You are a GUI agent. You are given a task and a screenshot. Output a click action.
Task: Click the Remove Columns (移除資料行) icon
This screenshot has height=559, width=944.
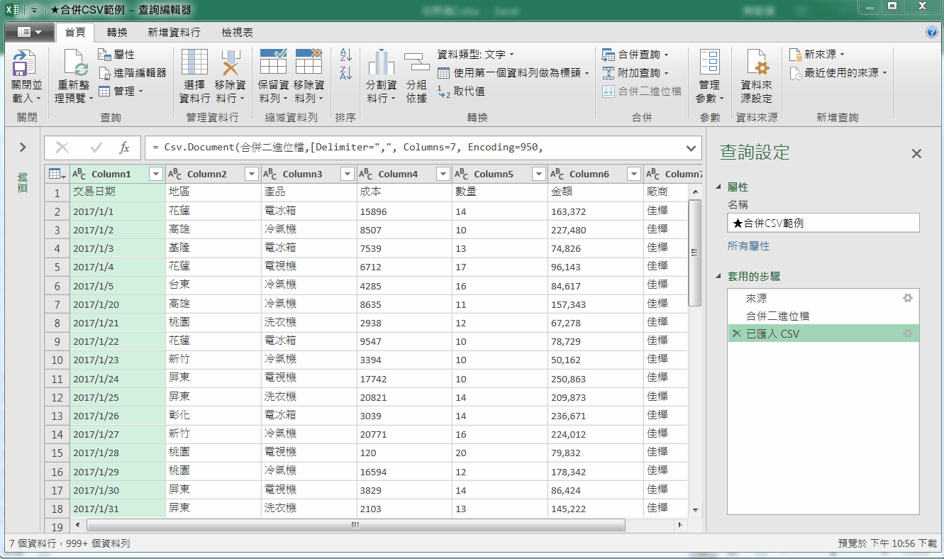(230, 62)
